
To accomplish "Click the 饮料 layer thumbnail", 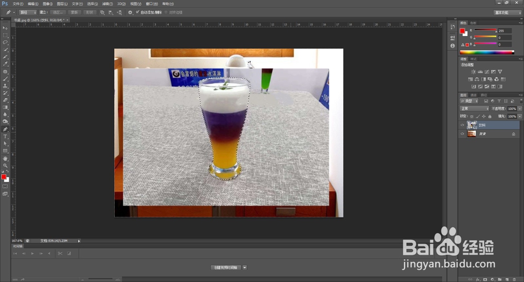I will (472, 125).
